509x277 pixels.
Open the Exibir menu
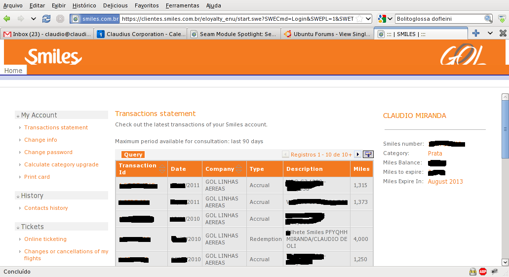[59, 5]
